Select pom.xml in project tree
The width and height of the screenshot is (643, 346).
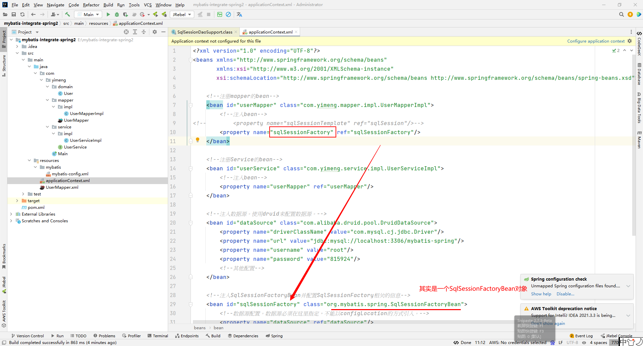(x=36, y=207)
